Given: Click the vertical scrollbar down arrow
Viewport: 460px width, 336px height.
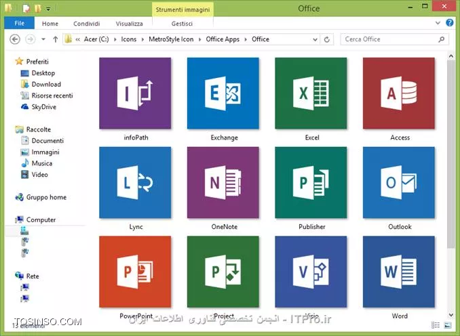Looking at the screenshot, I should pos(451,315).
